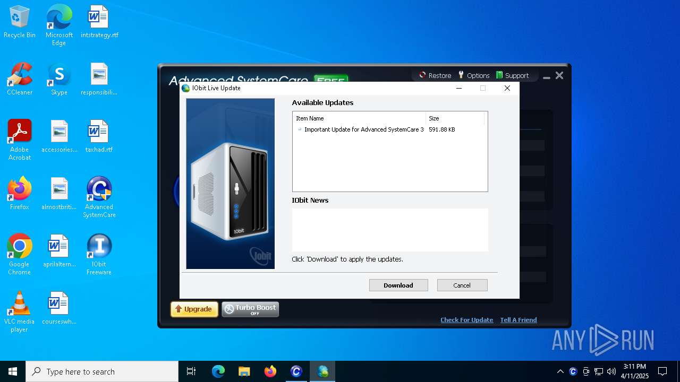Image resolution: width=680 pixels, height=382 pixels.
Task: Launch VLC media player from the desktop
Action: [19, 312]
